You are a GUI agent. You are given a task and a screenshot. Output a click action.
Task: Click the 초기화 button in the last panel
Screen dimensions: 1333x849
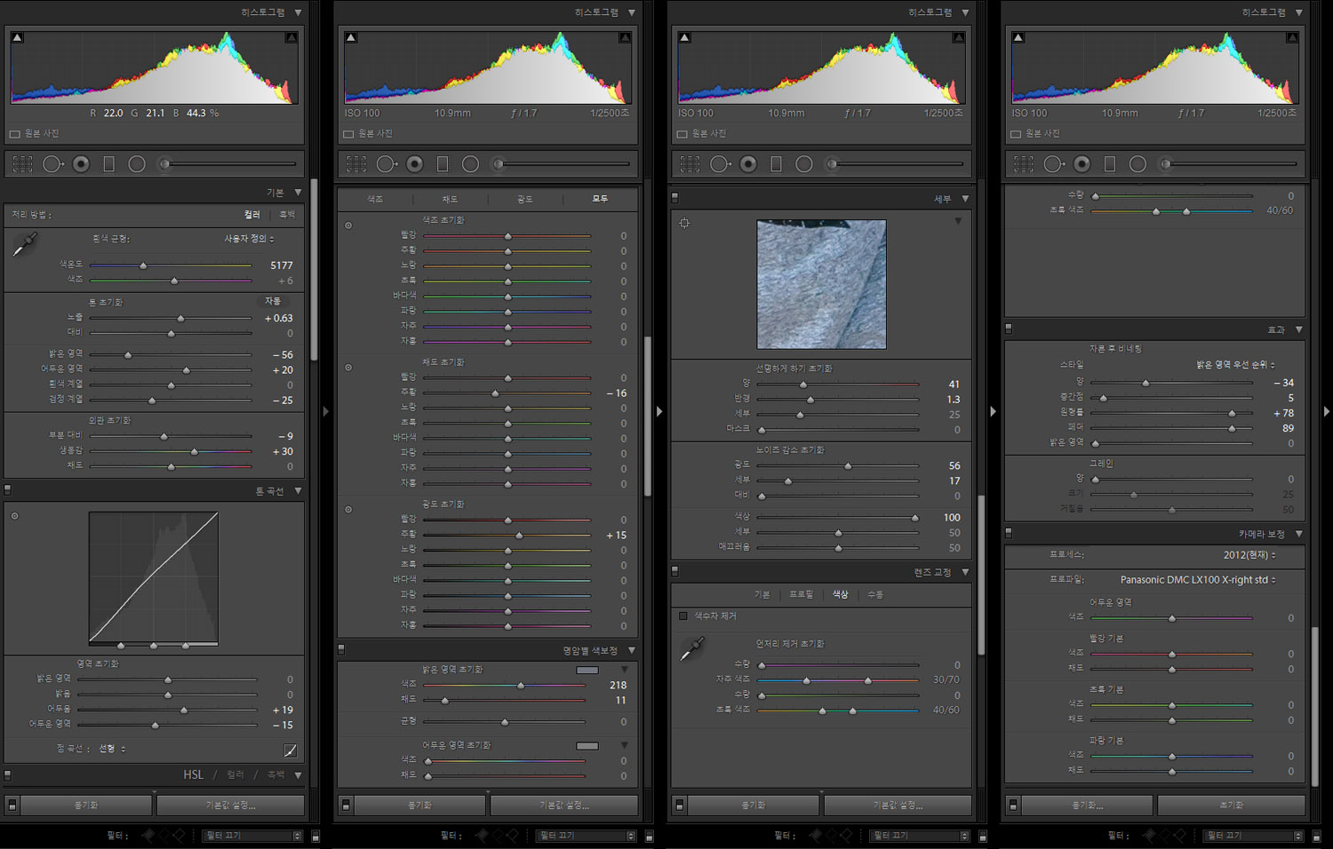(1231, 805)
